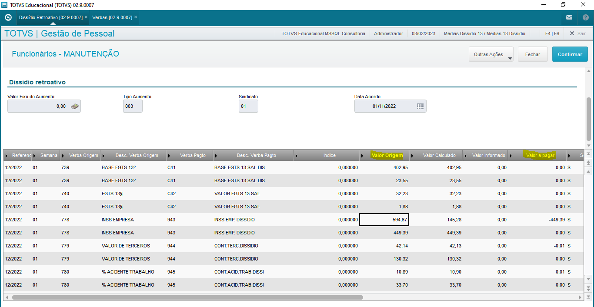
Task: Click the VALOR FGTS 13 SAL cell in 1,88 row
Action: point(253,207)
